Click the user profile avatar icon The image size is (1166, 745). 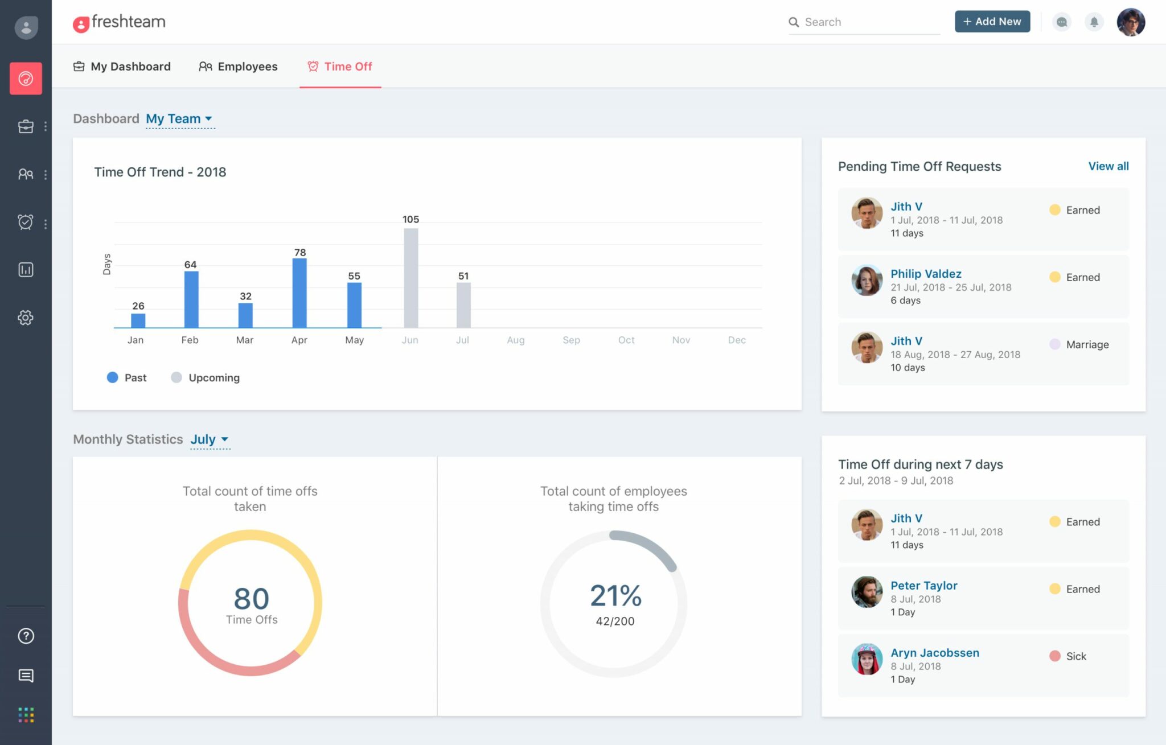pyautogui.click(x=1131, y=21)
